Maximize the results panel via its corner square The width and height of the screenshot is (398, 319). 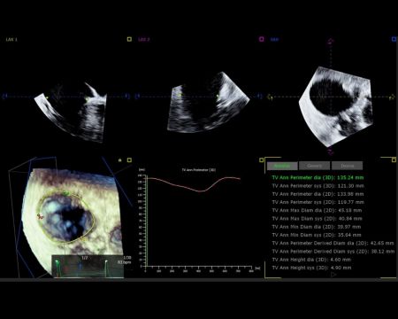394,159
